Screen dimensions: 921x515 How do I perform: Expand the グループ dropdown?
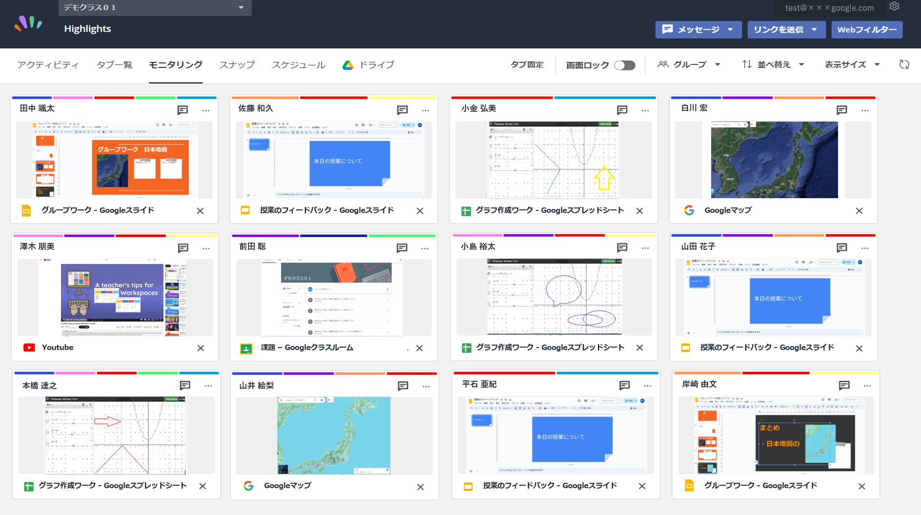[689, 64]
